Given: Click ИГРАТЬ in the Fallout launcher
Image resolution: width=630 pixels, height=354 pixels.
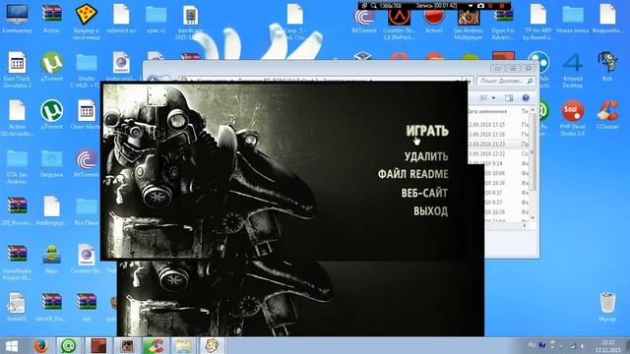Looking at the screenshot, I should (426, 131).
